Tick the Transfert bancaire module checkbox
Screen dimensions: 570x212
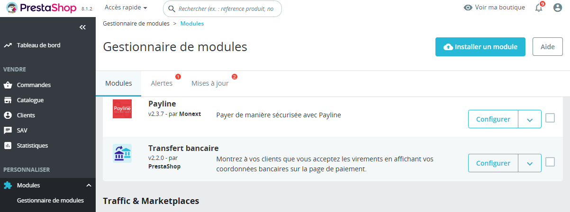click(550, 162)
